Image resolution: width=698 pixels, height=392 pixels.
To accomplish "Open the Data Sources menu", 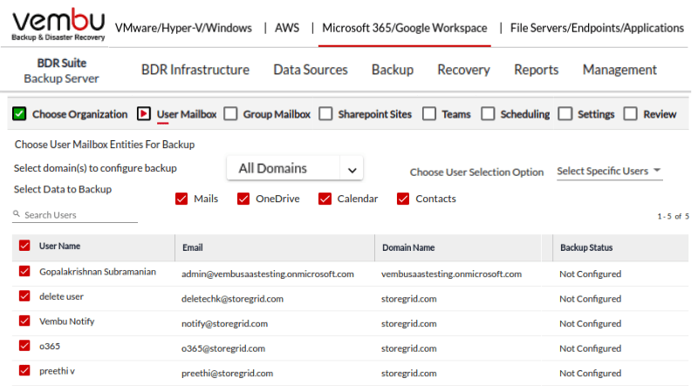I will (x=310, y=70).
